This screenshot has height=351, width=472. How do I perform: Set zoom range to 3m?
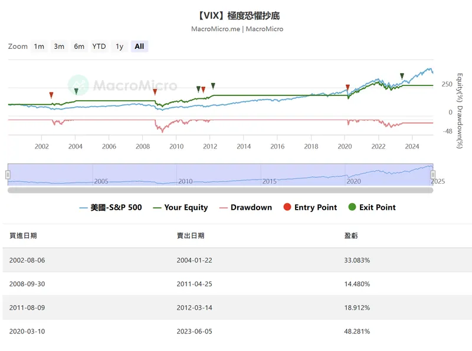click(59, 47)
